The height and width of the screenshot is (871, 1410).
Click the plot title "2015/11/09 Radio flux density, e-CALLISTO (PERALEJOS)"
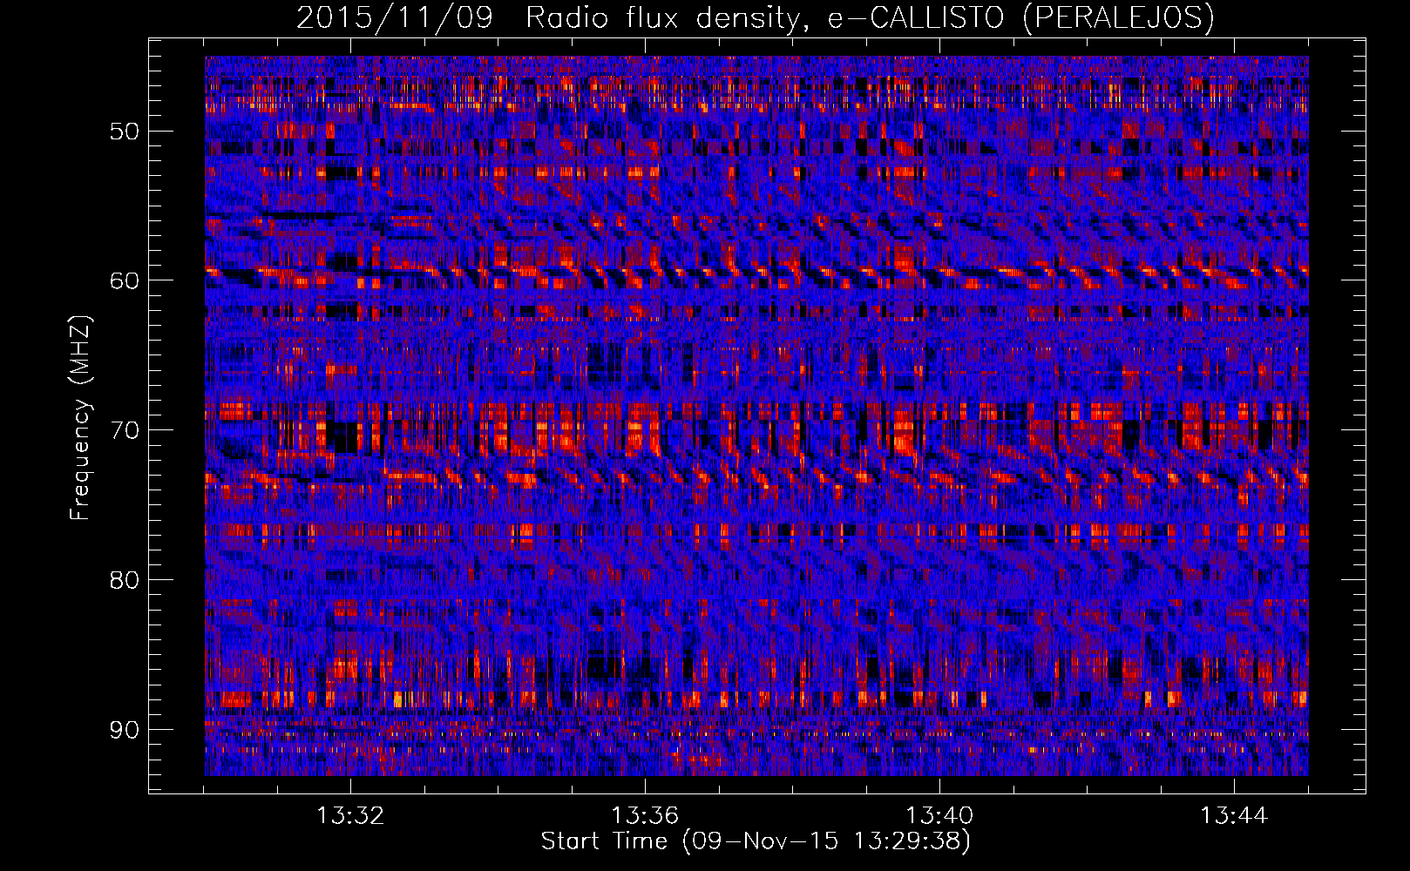click(756, 17)
